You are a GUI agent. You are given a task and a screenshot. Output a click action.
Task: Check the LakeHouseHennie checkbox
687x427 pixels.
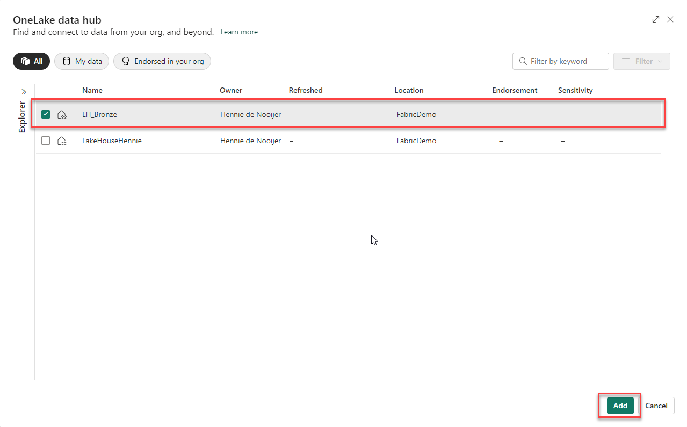click(46, 141)
